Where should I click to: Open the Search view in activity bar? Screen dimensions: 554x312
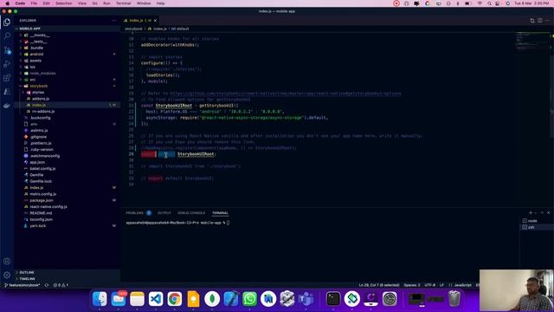[x=7, y=36]
